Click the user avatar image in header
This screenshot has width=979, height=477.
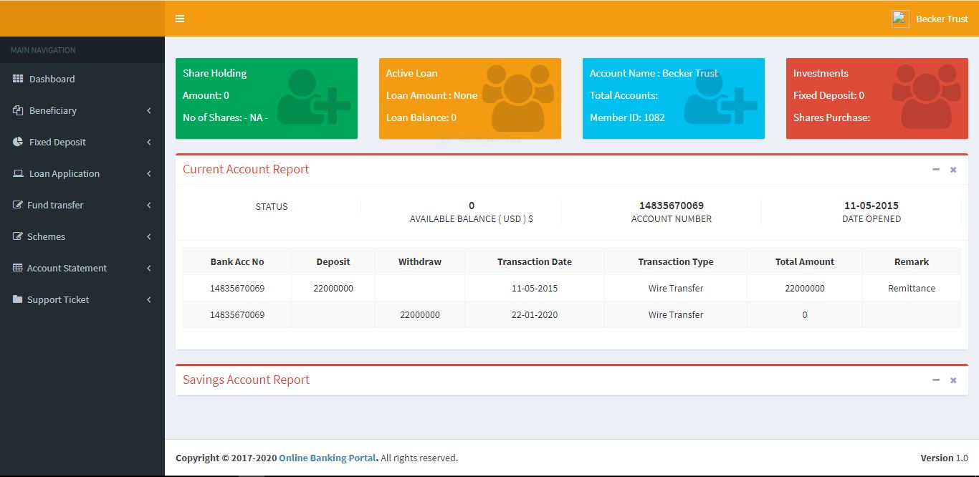[x=900, y=19]
